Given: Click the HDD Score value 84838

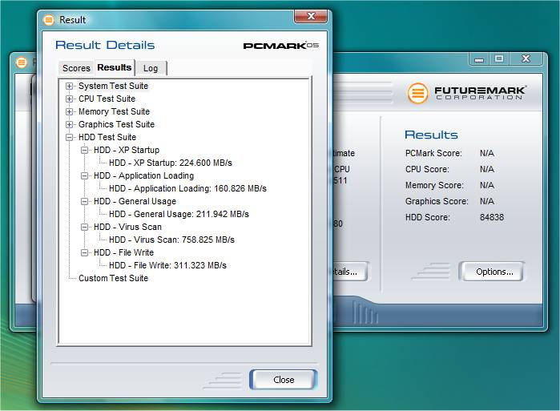Looking at the screenshot, I should pyautogui.click(x=492, y=217).
